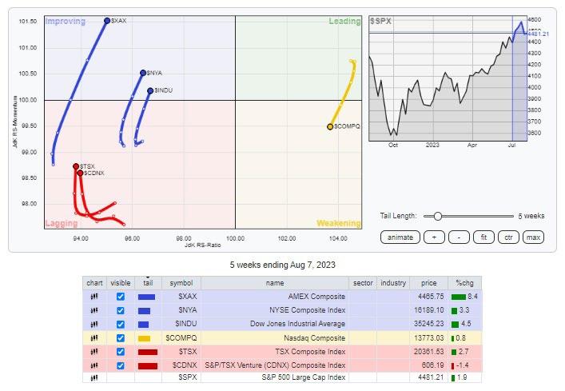This screenshot has width=565, height=391.
Task: Open chart icon for $TSX row
Action: pos(94,352)
